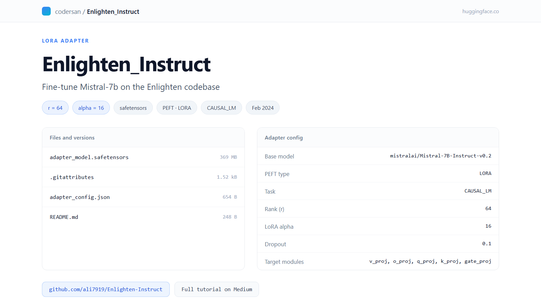The image size is (541, 304).
Task: Click the Fine-tune Mistral-7b subtitle
Action: pos(131,87)
